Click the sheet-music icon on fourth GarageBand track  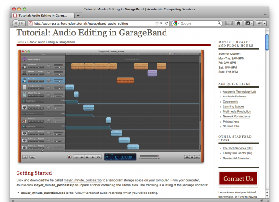coord(25,87)
